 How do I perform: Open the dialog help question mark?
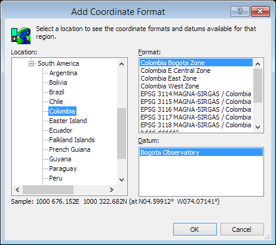tap(240, 11)
